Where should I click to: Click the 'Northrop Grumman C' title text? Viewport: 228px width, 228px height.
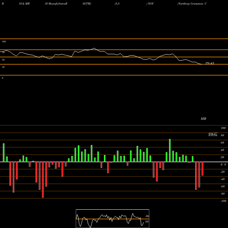192,4
